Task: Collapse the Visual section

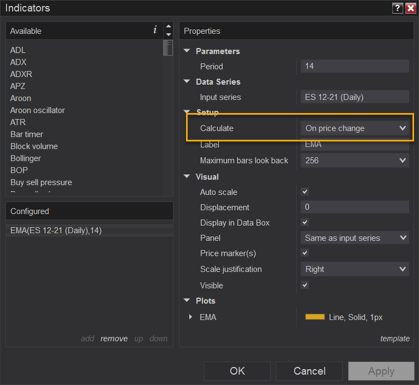Action: (187, 177)
